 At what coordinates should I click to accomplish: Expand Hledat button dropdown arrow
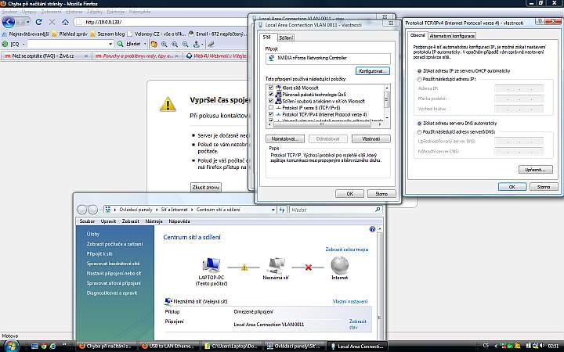(x=145, y=44)
